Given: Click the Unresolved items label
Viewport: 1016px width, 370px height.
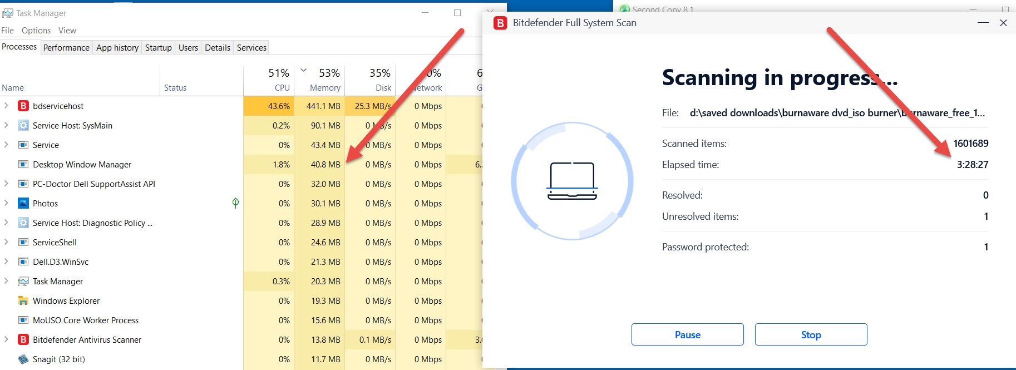Looking at the screenshot, I should point(701,216).
